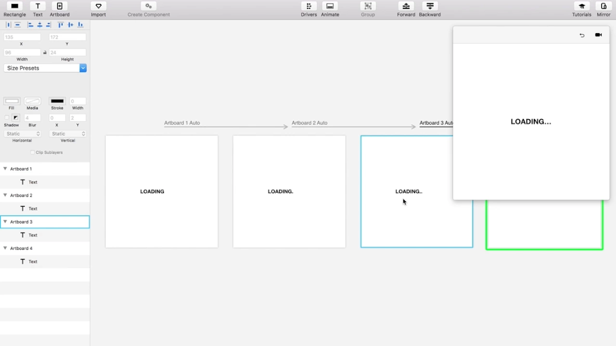The width and height of the screenshot is (616, 346).
Task: Enable the Shadow checkbox
Action: (x=7, y=117)
